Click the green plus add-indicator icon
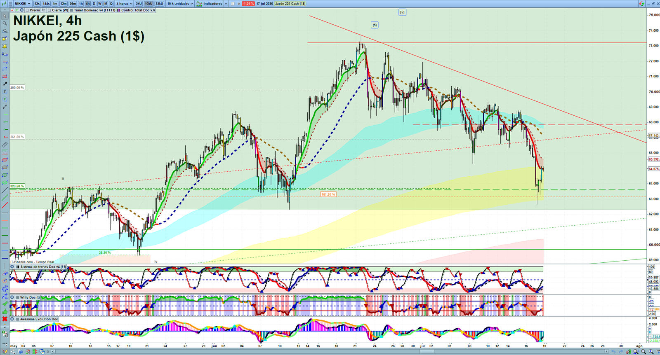This screenshot has height=355, width=660. [x=17, y=10]
